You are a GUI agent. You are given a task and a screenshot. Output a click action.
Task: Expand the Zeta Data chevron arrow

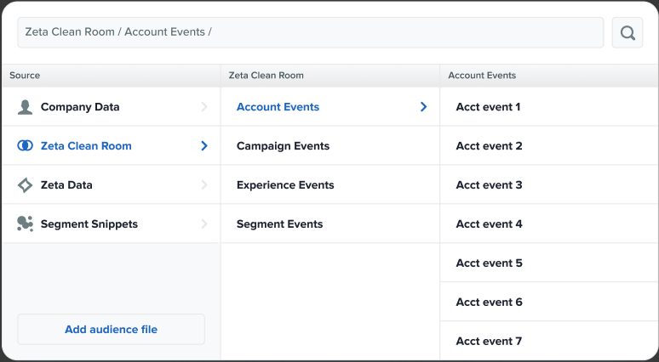204,185
